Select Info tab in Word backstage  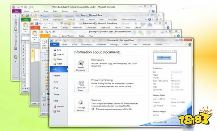tap(59, 69)
